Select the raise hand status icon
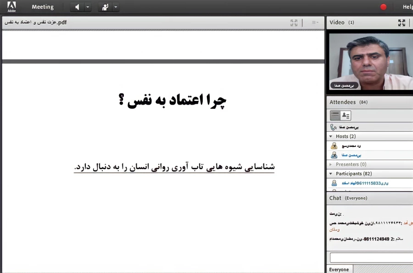 (105, 7)
